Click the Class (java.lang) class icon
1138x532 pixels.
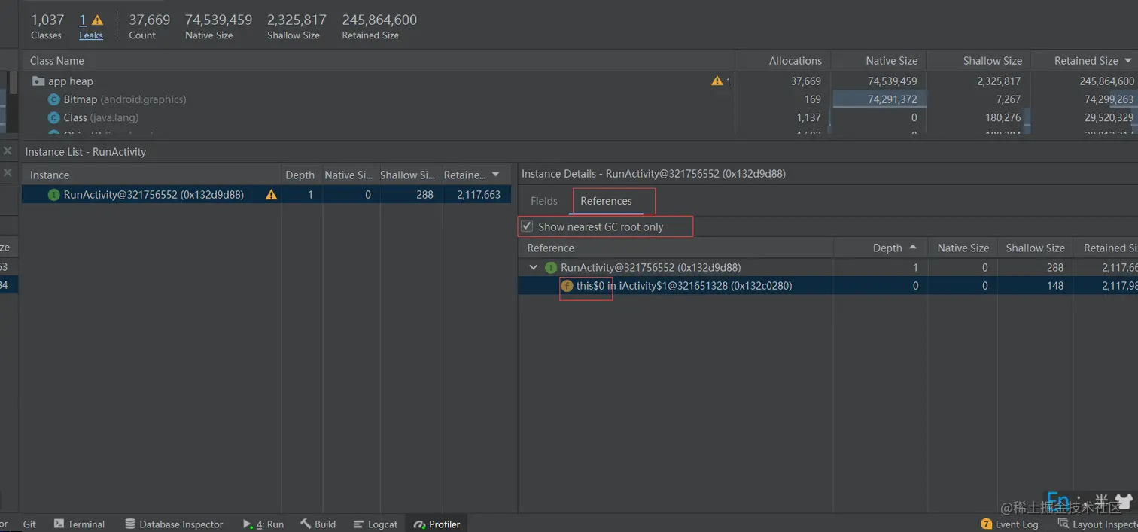[54, 117]
